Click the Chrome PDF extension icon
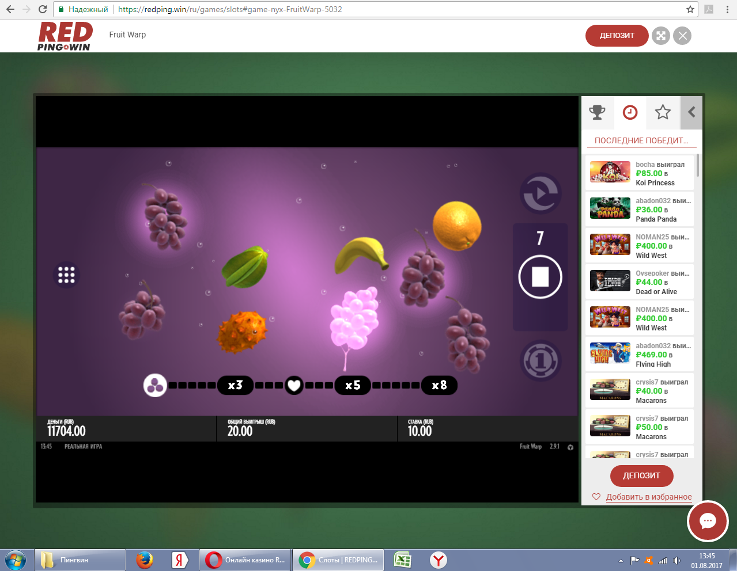Image resolution: width=737 pixels, height=571 pixels. 709,9
